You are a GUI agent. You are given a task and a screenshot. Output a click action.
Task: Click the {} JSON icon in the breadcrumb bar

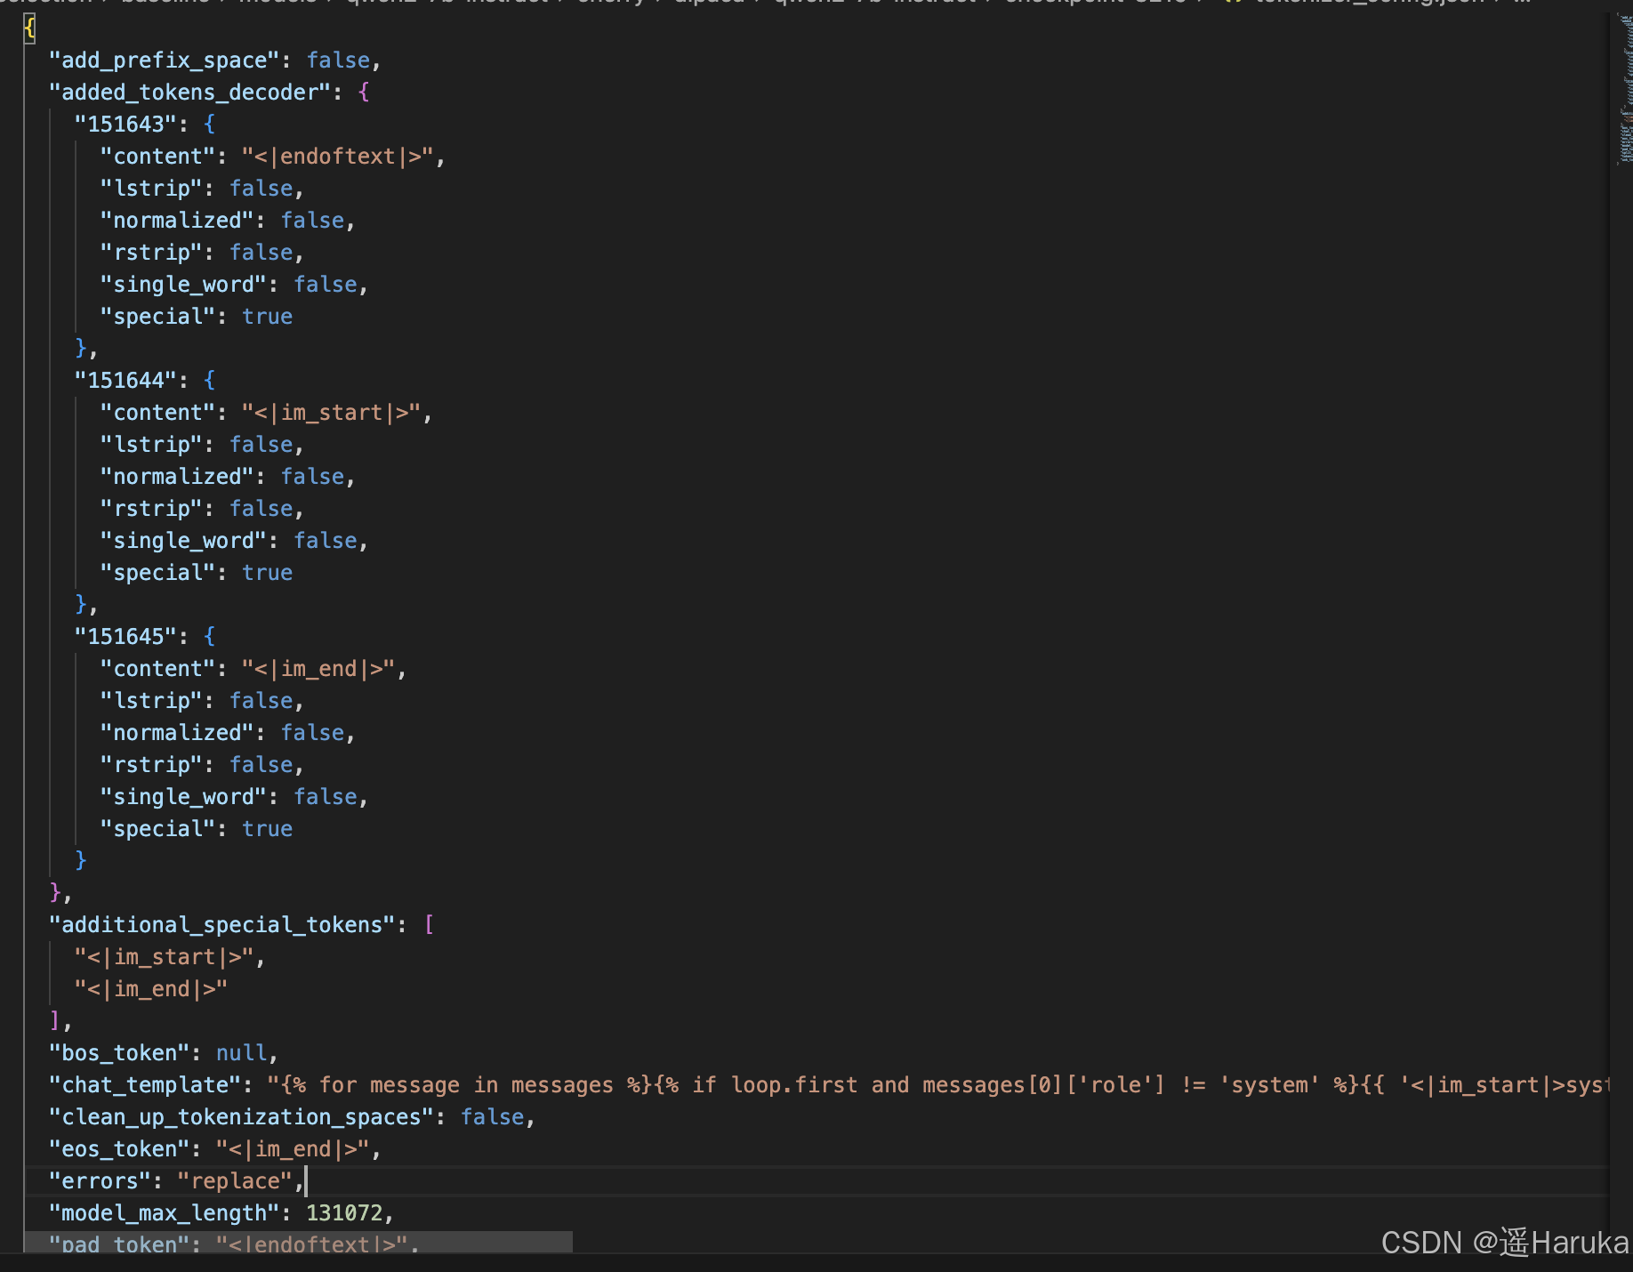pyautogui.click(x=1233, y=4)
